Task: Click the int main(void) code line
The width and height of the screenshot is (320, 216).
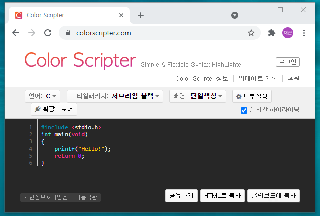Action: [65, 134]
